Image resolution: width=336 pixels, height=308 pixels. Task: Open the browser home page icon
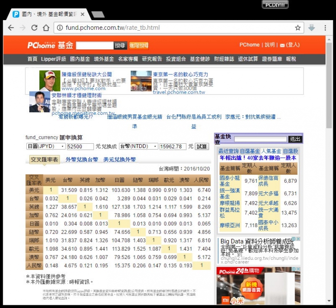[x=46, y=28]
